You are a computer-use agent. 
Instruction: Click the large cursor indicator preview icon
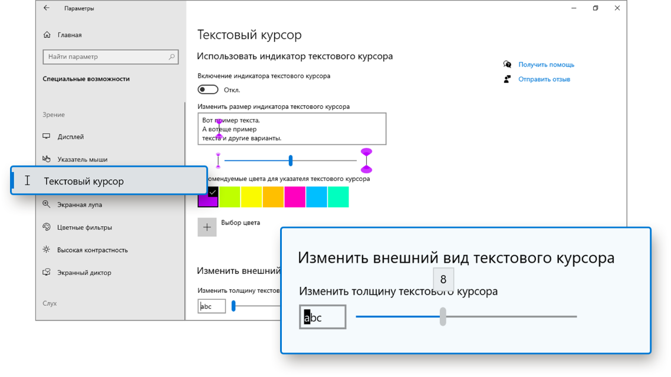366,160
